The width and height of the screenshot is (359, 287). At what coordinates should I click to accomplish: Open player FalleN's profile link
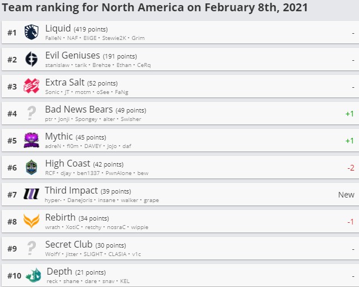pyautogui.click(x=53, y=38)
